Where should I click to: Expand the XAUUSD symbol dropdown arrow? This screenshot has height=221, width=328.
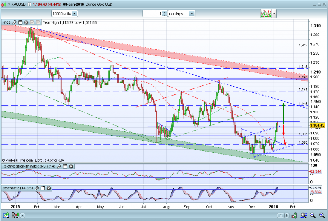(x=9, y=4)
